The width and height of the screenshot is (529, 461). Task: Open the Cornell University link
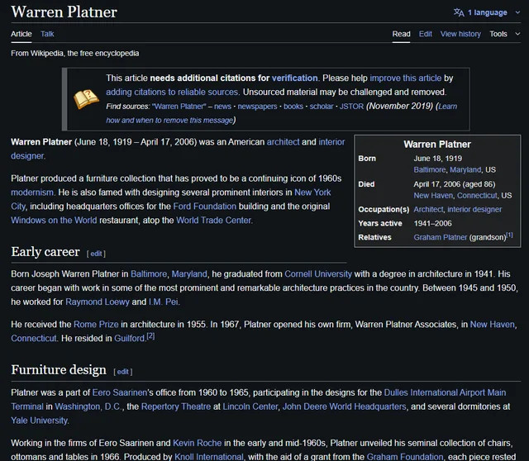317,273
